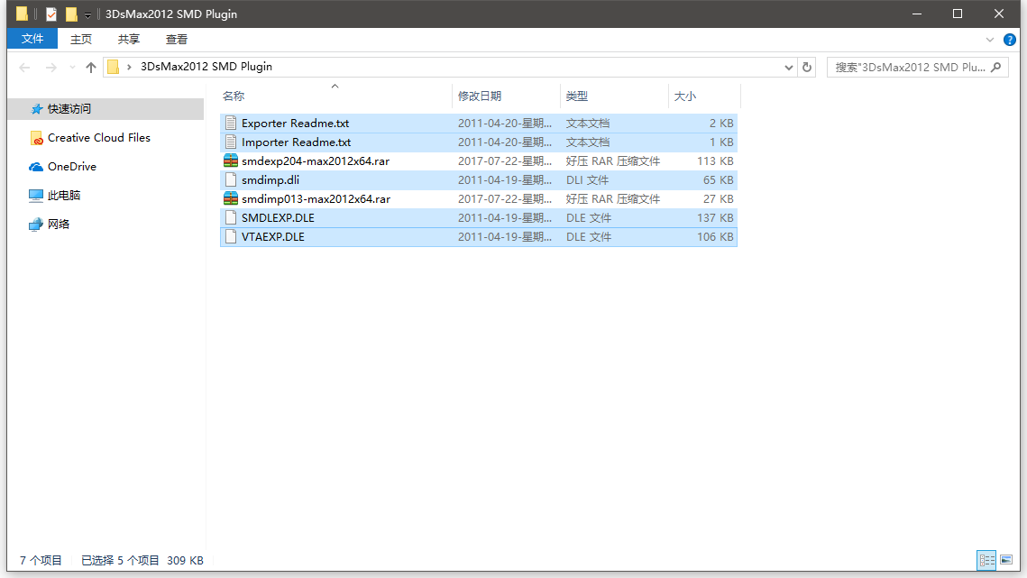
Task: Go up one folder level
Action: point(91,67)
